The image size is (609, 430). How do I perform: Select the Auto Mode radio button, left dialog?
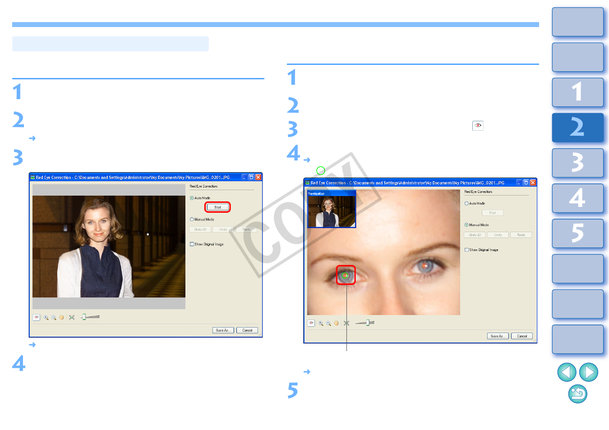pos(191,197)
